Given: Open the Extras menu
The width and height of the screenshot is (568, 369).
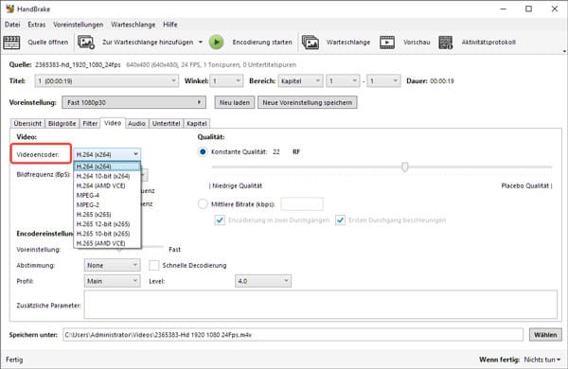Looking at the screenshot, I should pos(37,25).
